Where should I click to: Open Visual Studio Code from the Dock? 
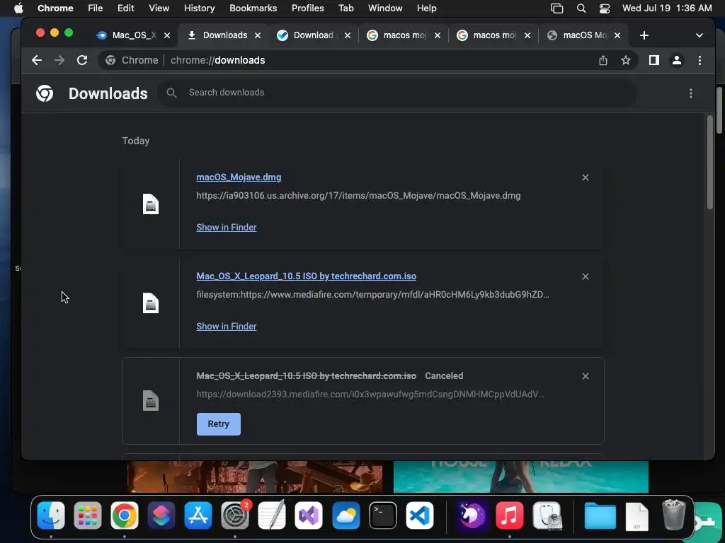point(420,515)
